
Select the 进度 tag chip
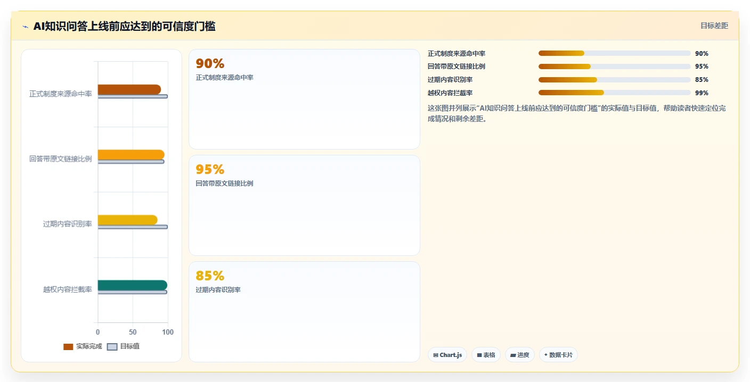pos(520,355)
